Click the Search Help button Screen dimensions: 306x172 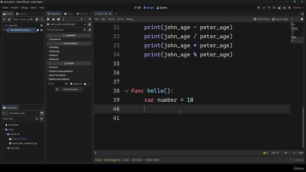(x=280, y=19)
